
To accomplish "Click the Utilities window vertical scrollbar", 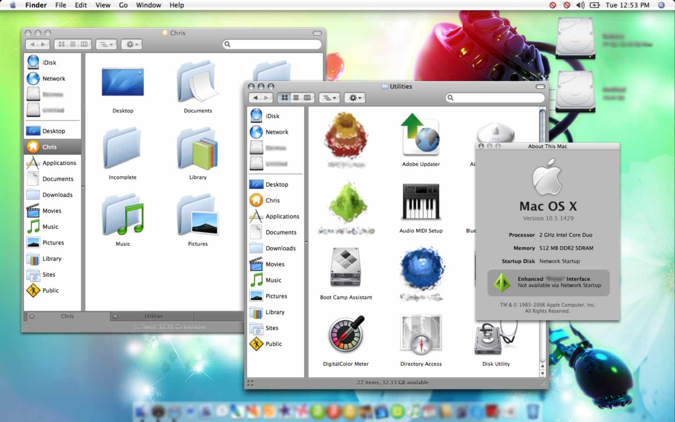I will 542,234.
